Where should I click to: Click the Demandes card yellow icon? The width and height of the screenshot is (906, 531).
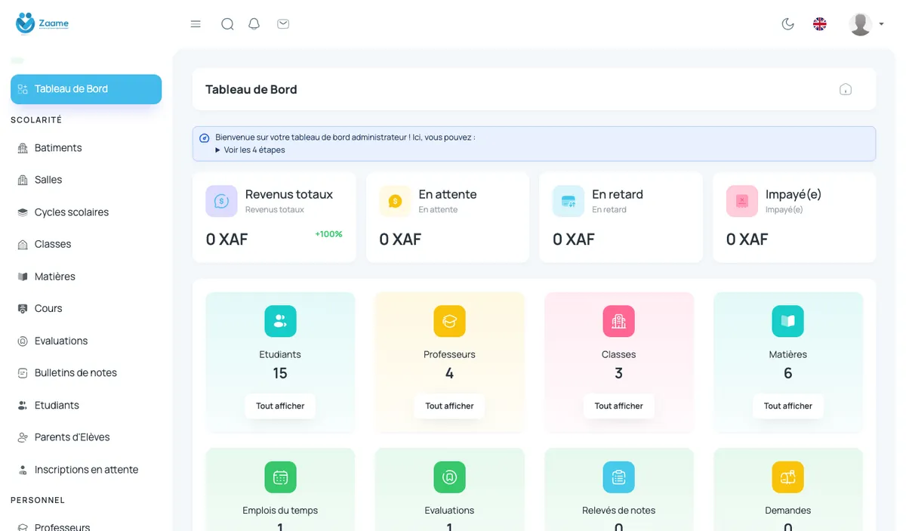(x=787, y=477)
